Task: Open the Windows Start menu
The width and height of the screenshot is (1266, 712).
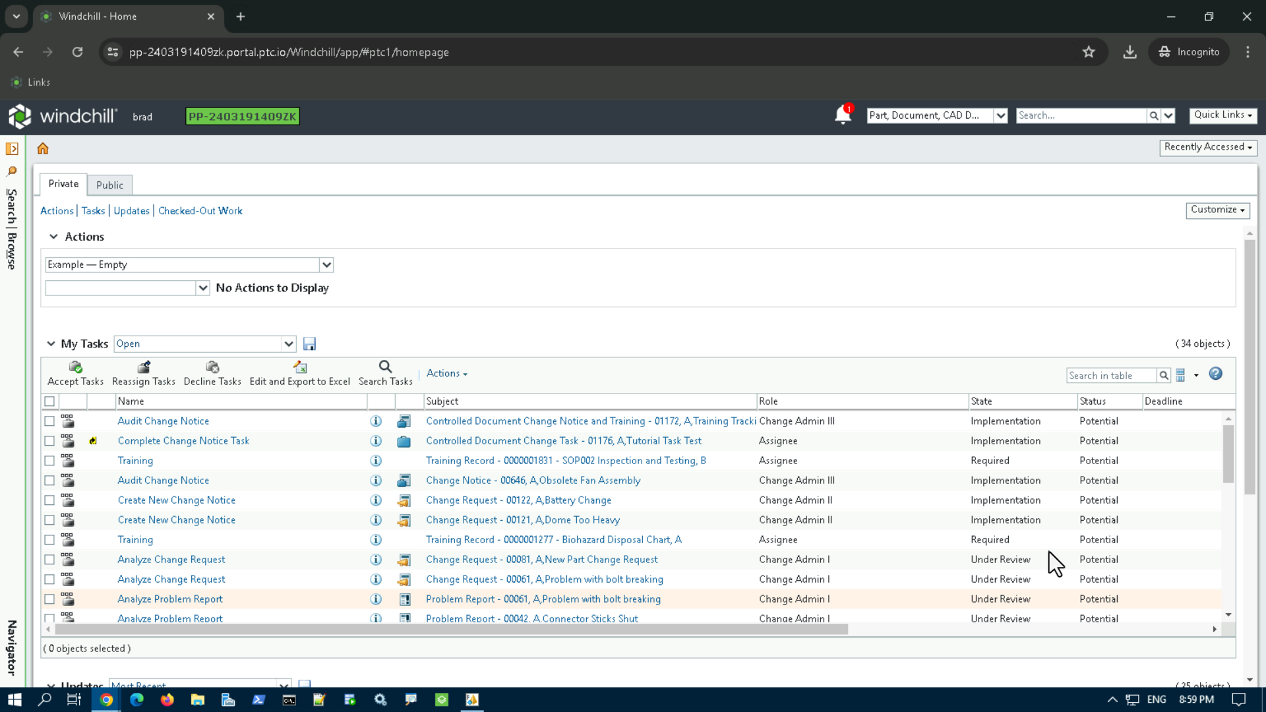Action: tap(15, 699)
